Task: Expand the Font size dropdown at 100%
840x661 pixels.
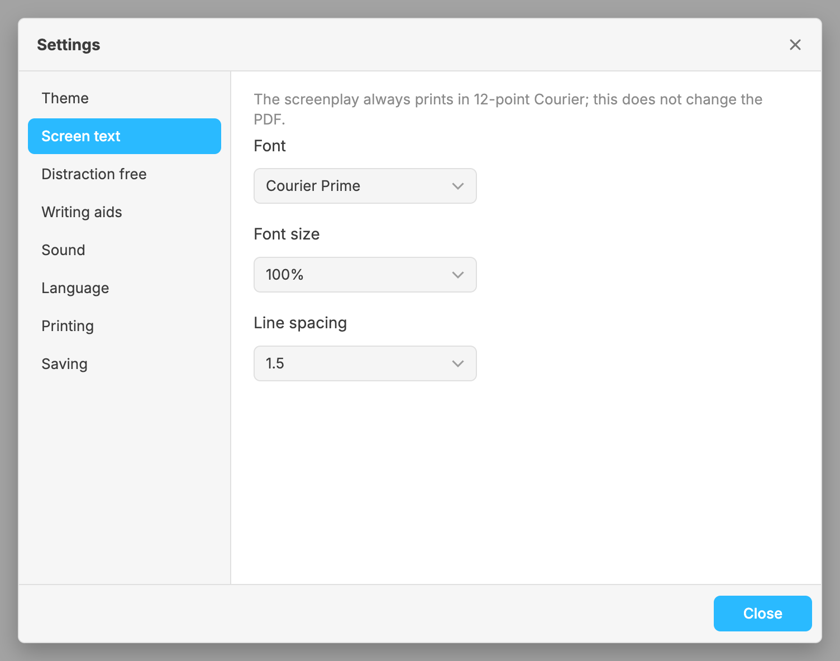Action: [x=365, y=275]
